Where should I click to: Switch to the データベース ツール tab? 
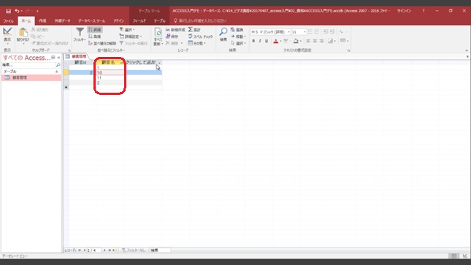tap(91, 20)
